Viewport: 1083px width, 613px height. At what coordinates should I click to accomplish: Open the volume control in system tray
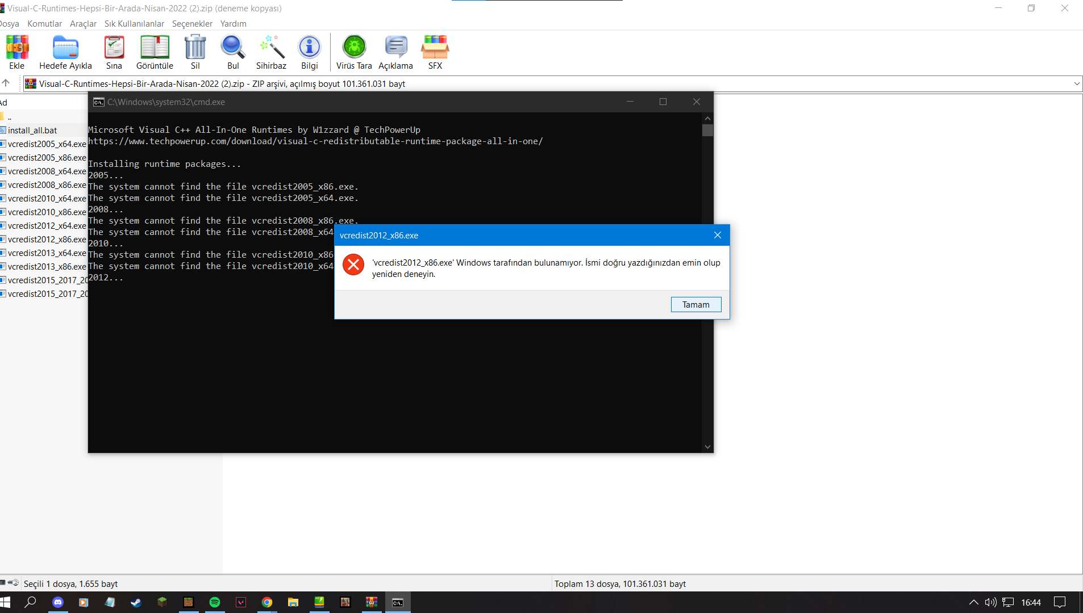tap(990, 602)
